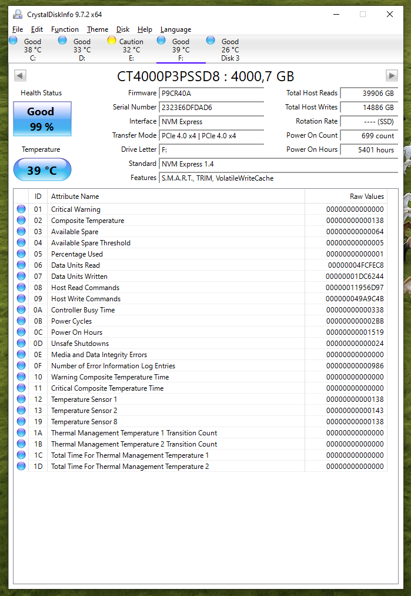The width and height of the screenshot is (411, 596).
Task: Go to previous disk with left arrow
Action: pyautogui.click(x=20, y=75)
